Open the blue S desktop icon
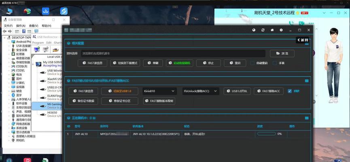Image resolution: width=350 pixels, height=162 pixels. coord(64,11)
